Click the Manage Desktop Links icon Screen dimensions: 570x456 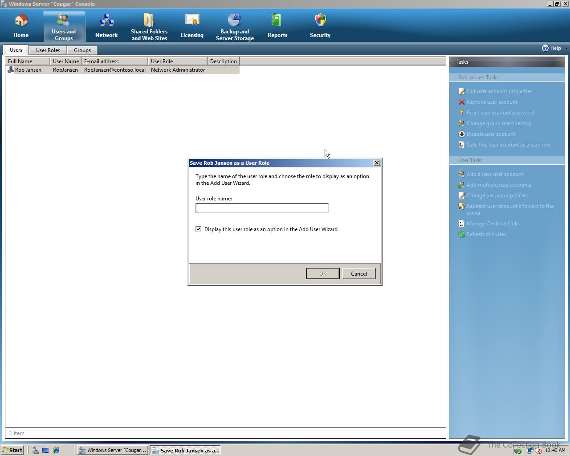pos(462,224)
